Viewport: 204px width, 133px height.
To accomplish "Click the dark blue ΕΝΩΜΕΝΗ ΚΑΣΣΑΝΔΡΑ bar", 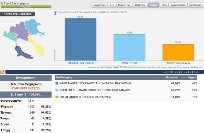I will pos(81,39).
